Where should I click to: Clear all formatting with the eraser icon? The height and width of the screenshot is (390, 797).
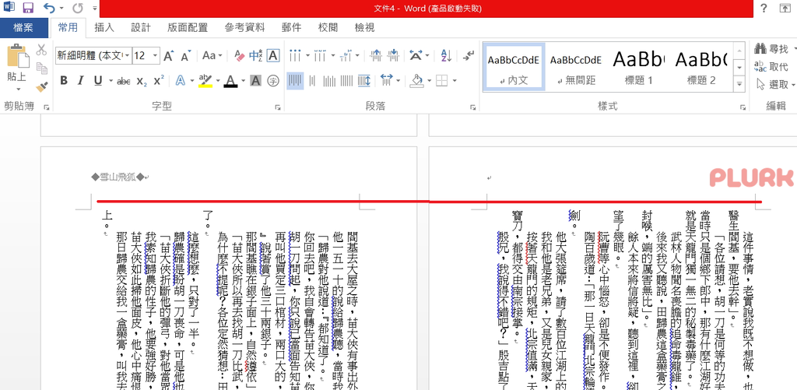240,55
